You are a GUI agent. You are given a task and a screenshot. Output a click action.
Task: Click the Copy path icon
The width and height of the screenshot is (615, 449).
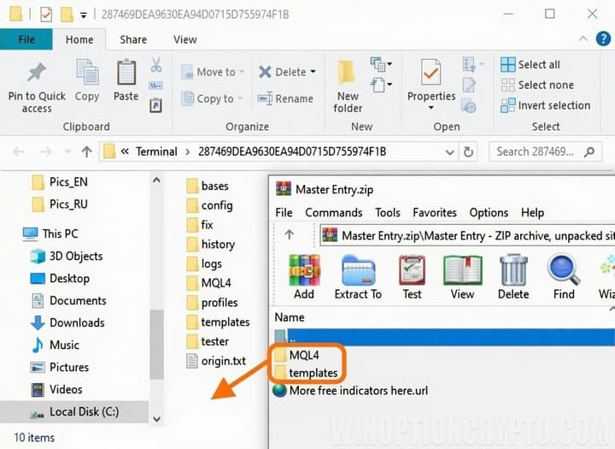coord(155,86)
